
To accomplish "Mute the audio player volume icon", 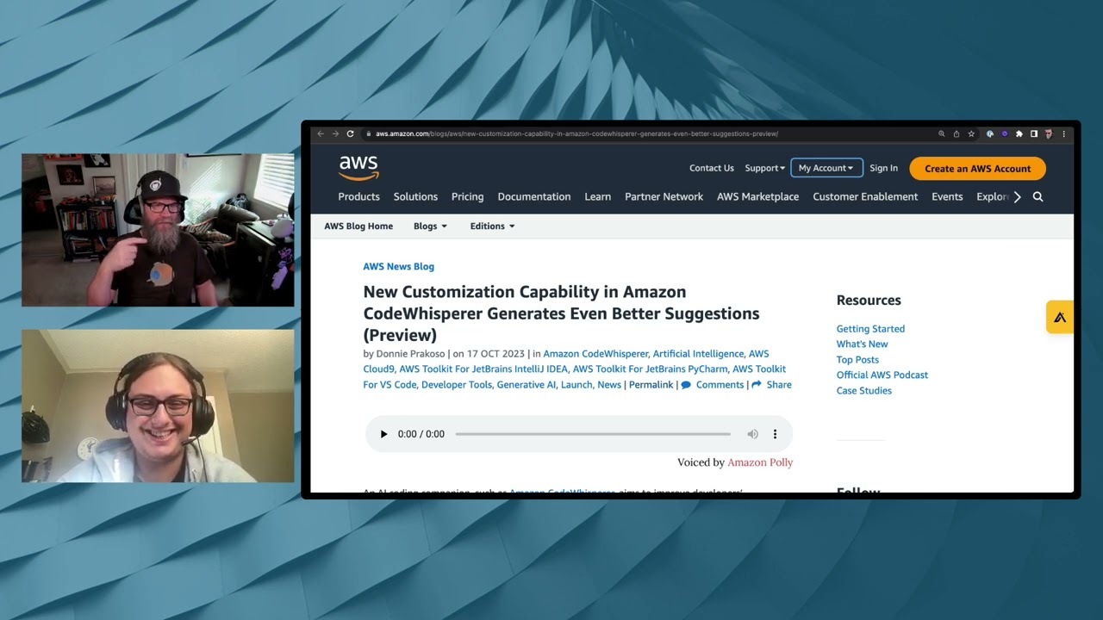I will (752, 434).
